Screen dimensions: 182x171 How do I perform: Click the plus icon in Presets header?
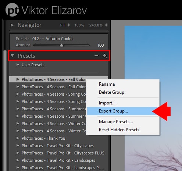[x=104, y=56]
